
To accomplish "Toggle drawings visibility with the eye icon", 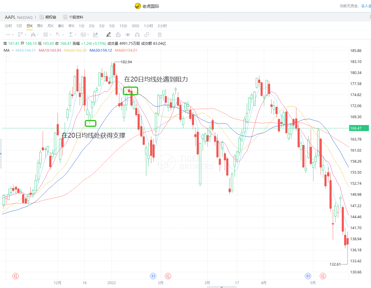I will [x=128, y=35].
